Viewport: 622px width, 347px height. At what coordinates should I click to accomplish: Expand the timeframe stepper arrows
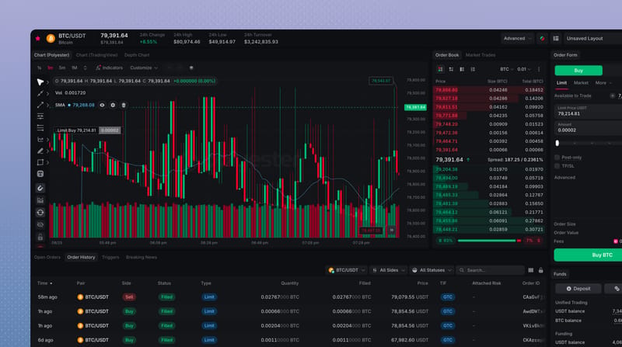(85, 68)
